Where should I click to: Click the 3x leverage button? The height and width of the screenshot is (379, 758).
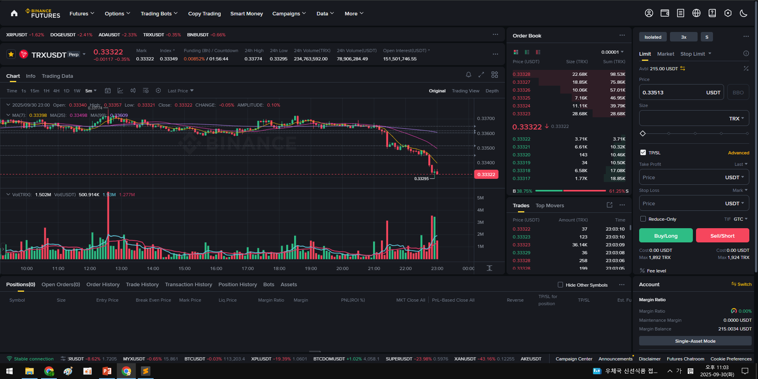[x=684, y=37]
